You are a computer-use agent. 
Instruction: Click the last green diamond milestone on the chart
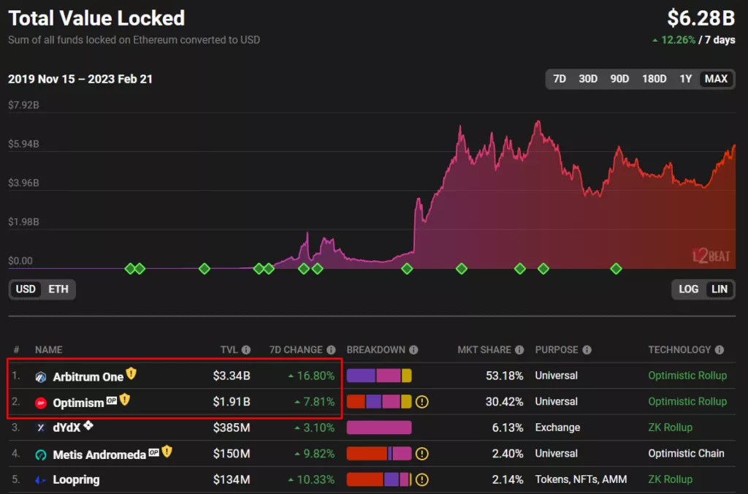pyautogui.click(x=616, y=269)
